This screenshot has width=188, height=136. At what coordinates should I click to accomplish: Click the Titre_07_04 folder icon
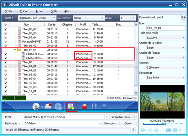19,50
